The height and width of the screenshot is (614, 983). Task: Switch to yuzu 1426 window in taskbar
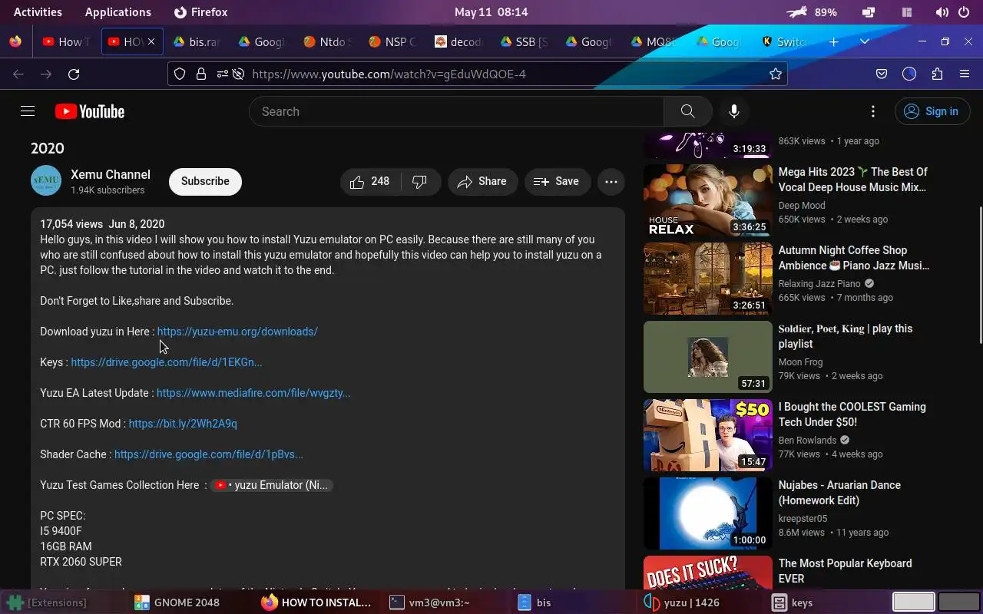(681, 602)
